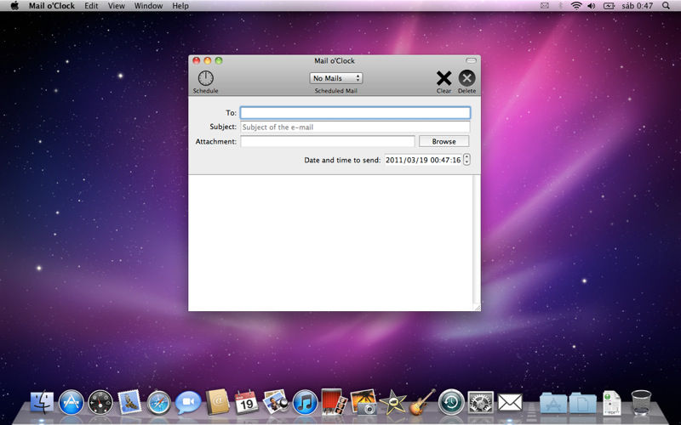
Task: Click the To recipient field
Action: [x=354, y=112]
